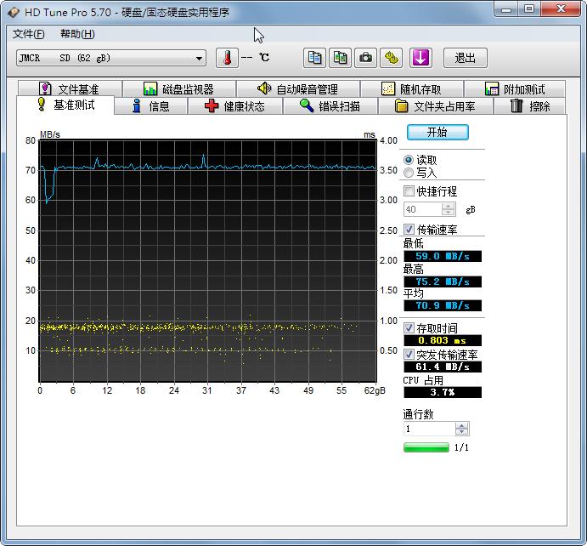Increase 通行数 value with up arrow
This screenshot has width=587, height=546.
click(461, 426)
